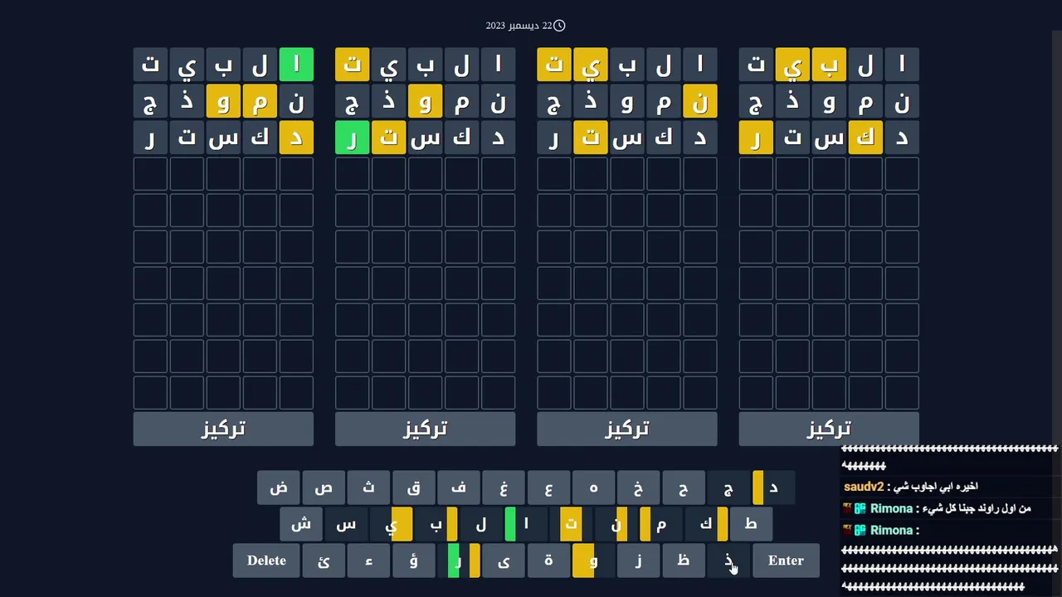Tap the ح key on the keyboard
Image resolution: width=1062 pixels, height=597 pixels.
pos(682,488)
